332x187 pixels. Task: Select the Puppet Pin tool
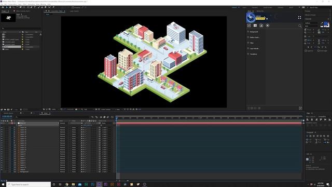(53, 7)
